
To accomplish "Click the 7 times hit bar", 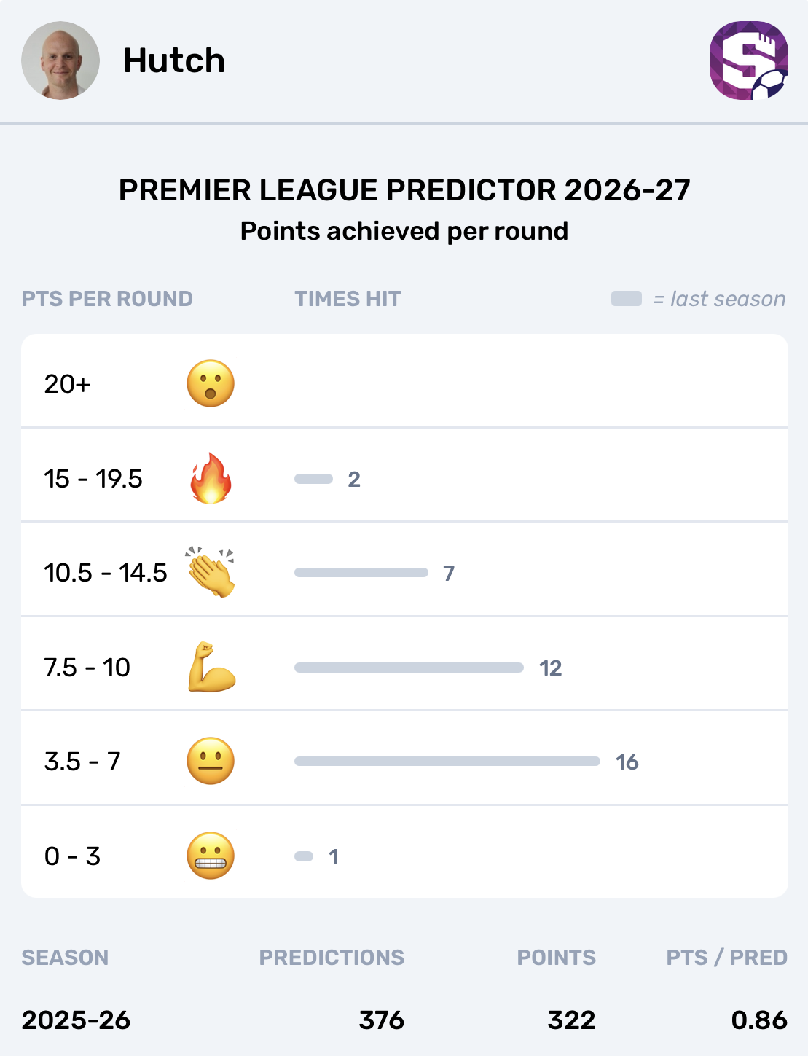I will [x=361, y=573].
